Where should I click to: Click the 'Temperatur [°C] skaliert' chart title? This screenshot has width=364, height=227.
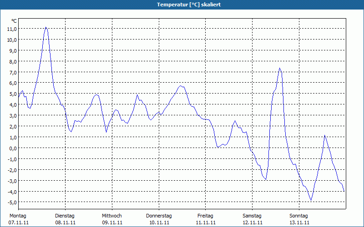click(x=189, y=5)
